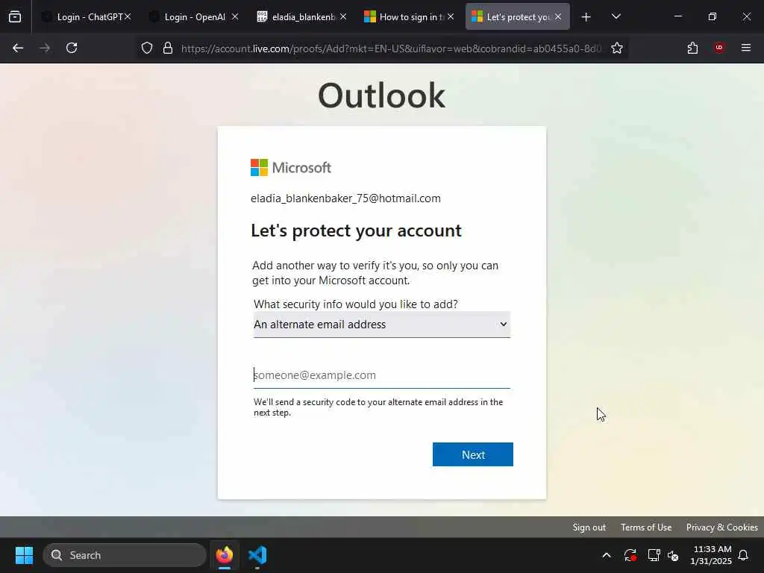Bookmark this page with star icon
This screenshot has width=764, height=573.
[x=617, y=48]
